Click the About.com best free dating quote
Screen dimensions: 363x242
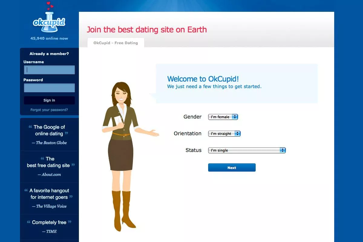pos(49,166)
